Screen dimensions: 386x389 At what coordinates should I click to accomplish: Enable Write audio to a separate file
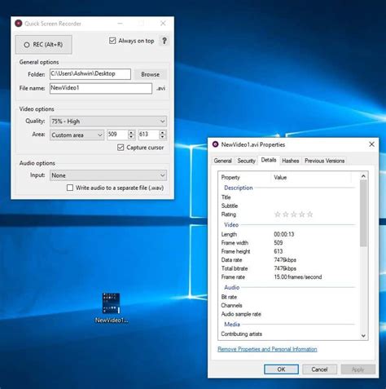pos(70,188)
